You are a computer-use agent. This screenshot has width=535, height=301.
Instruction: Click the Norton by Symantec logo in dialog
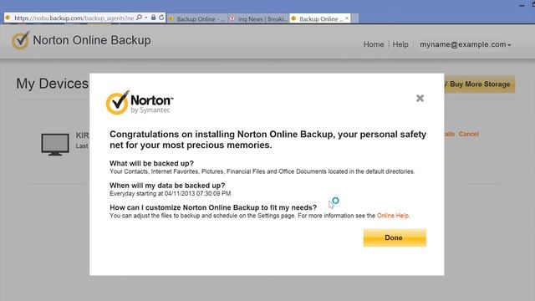click(x=140, y=103)
